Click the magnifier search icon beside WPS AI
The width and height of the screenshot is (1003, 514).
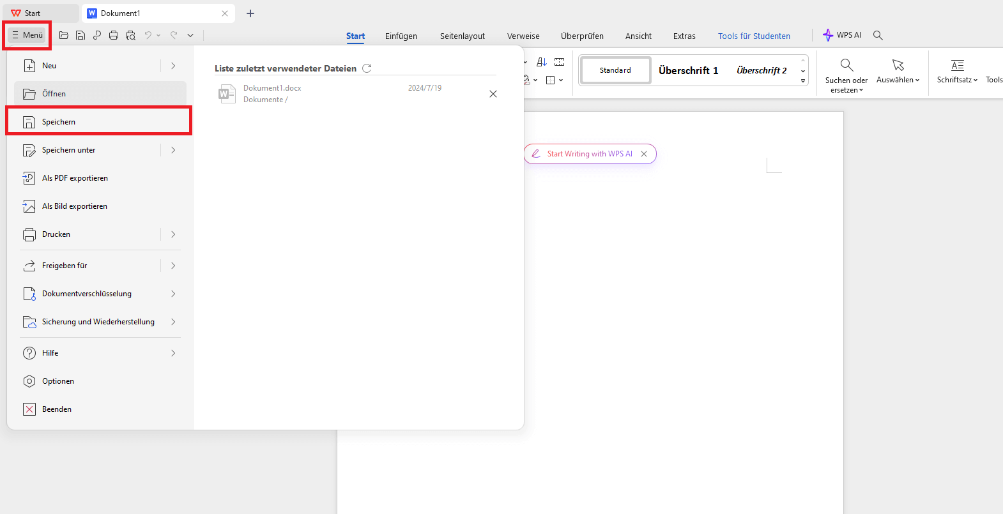878,35
